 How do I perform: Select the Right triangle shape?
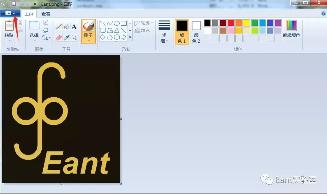124,31
